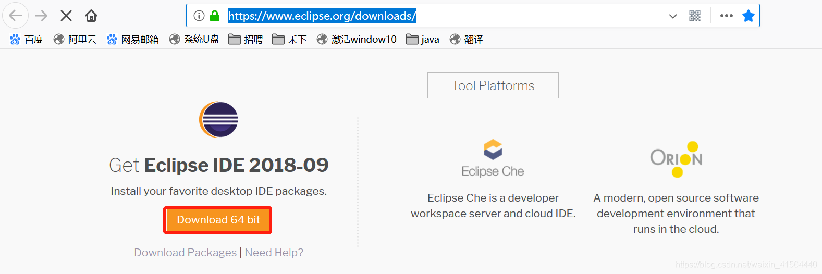822x274 pixels.
Task: Click the Get Eclipse IDE 2018-09 heading
Action: pos(219,165)
